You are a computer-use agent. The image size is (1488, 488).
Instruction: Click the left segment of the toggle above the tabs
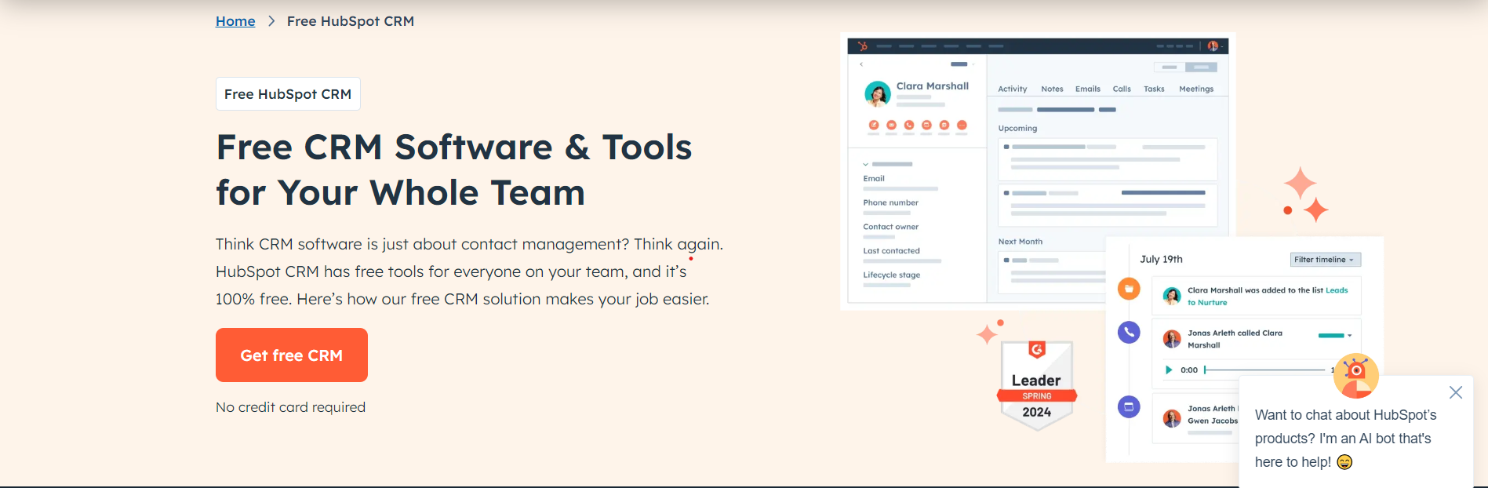pos(1170,67)
